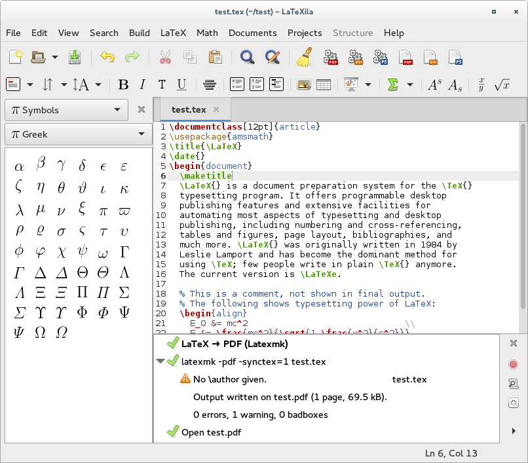Insert superscript with A^s icon

[434, 84]
